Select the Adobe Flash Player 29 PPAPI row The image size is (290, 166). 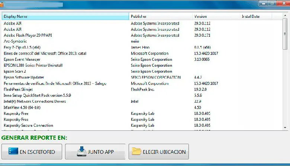point(142,35)
